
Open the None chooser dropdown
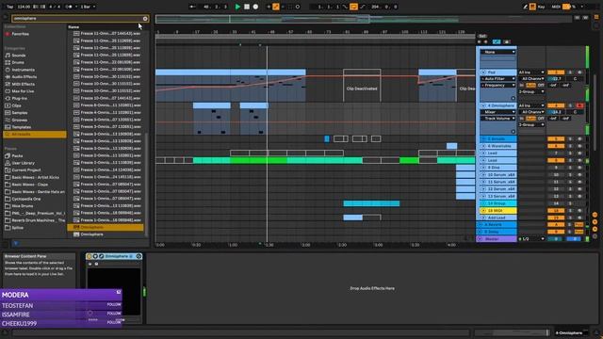pyautogui.click(x=497, y=52)
